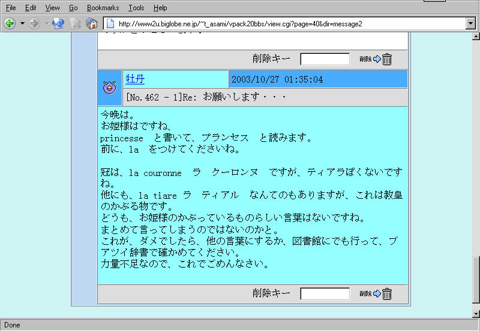Click the address bar URL text
Viewport: 480px width, 331px height.
tap(240, 24)
